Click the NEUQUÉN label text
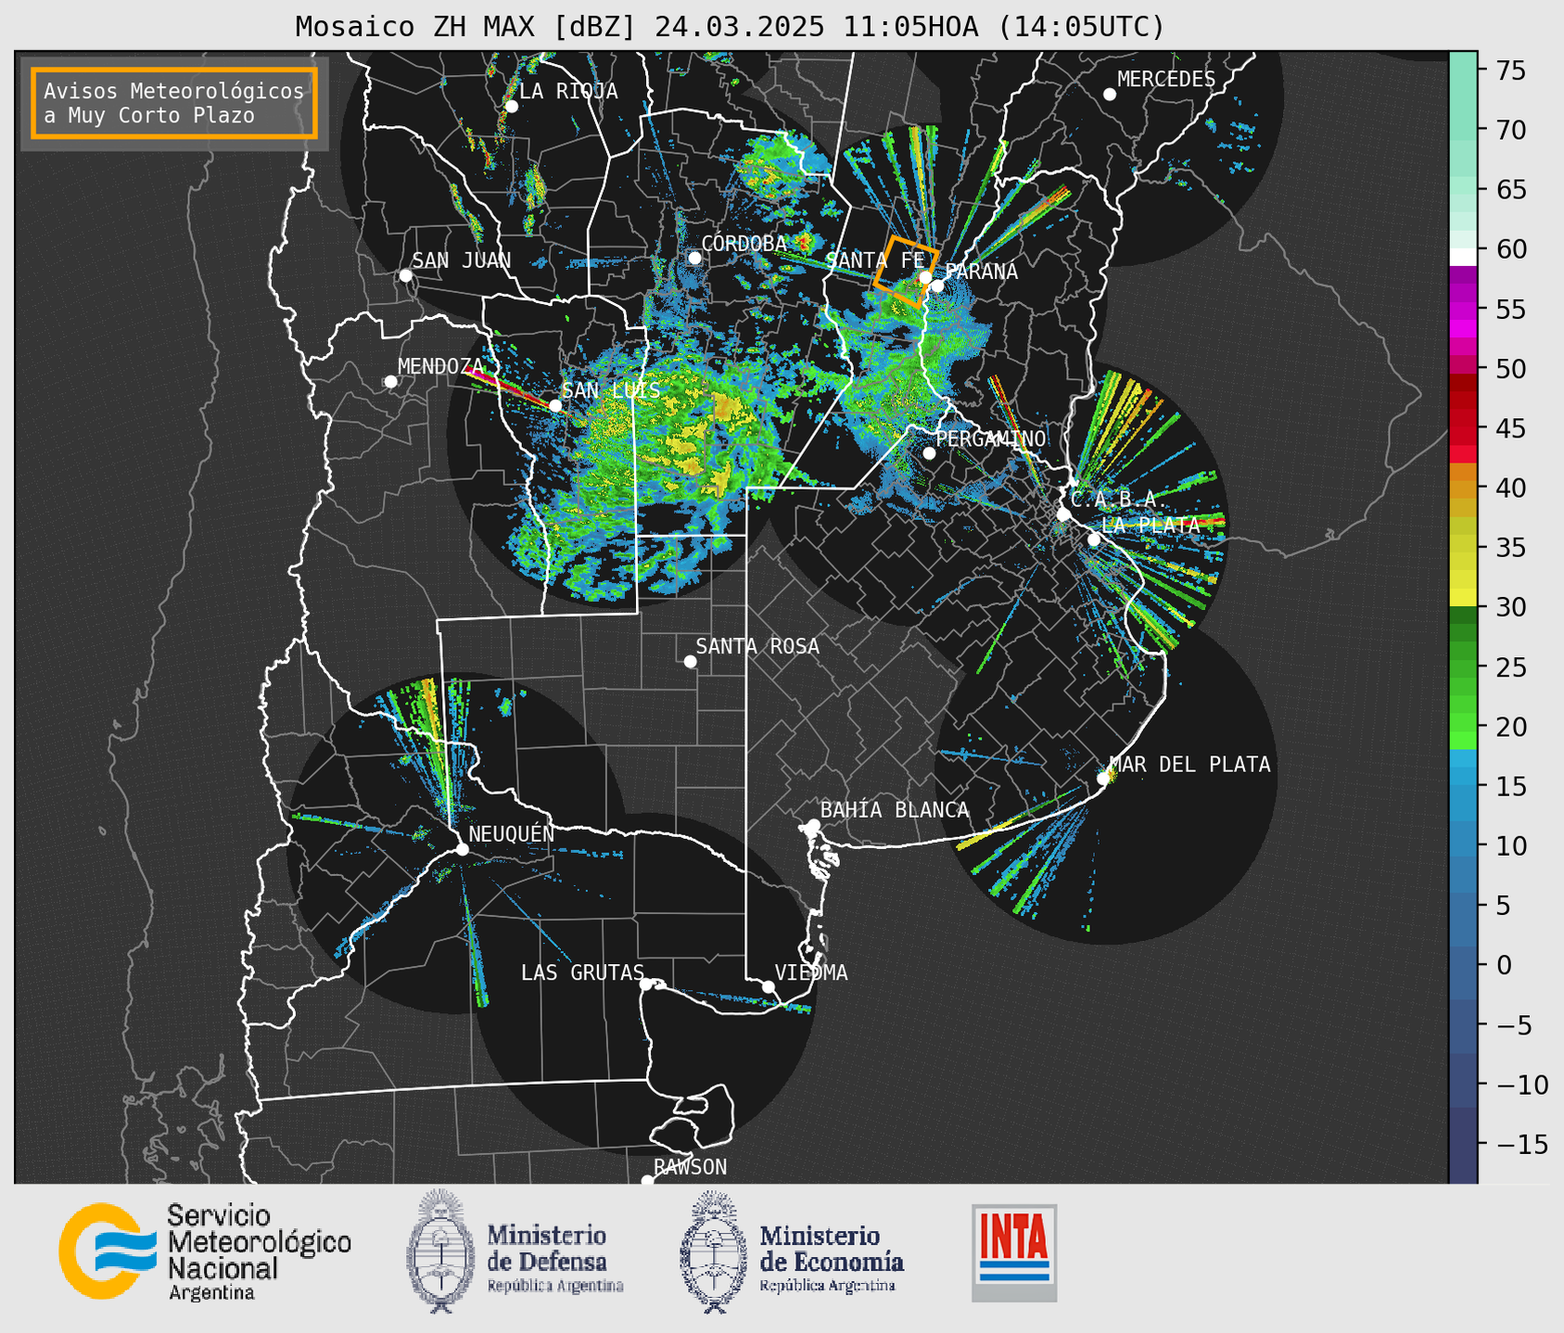This screenshot has height=1333, width=1564. coord(511,833)
